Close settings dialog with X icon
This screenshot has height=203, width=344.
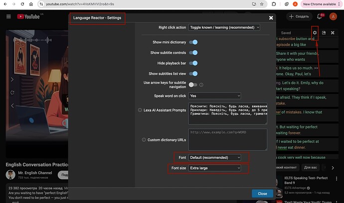271,18
